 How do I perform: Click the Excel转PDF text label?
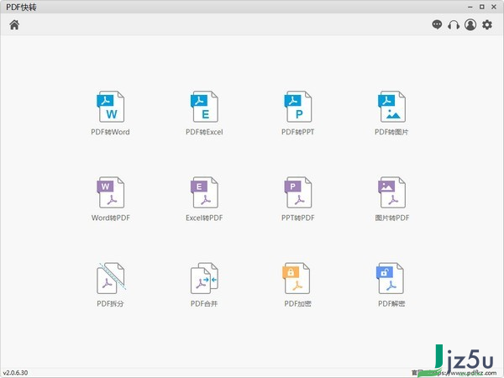point(204,218)
